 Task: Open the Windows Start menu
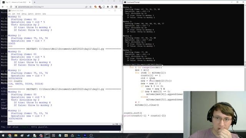[3, 135]
